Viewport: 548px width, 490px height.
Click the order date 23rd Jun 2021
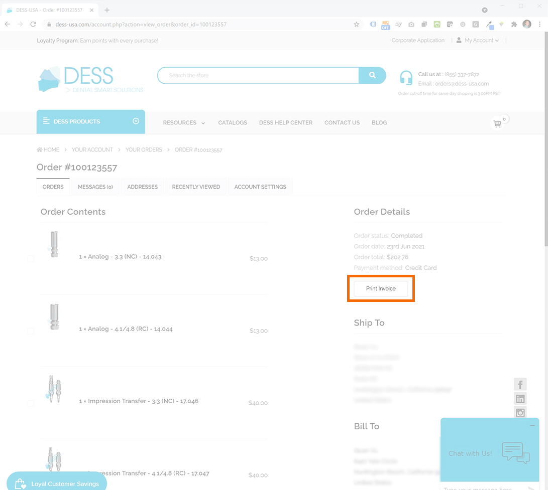(405, 246)
